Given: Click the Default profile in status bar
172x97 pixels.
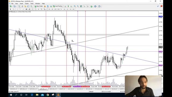Looking at the screenshot, I should tap(91, 92).
